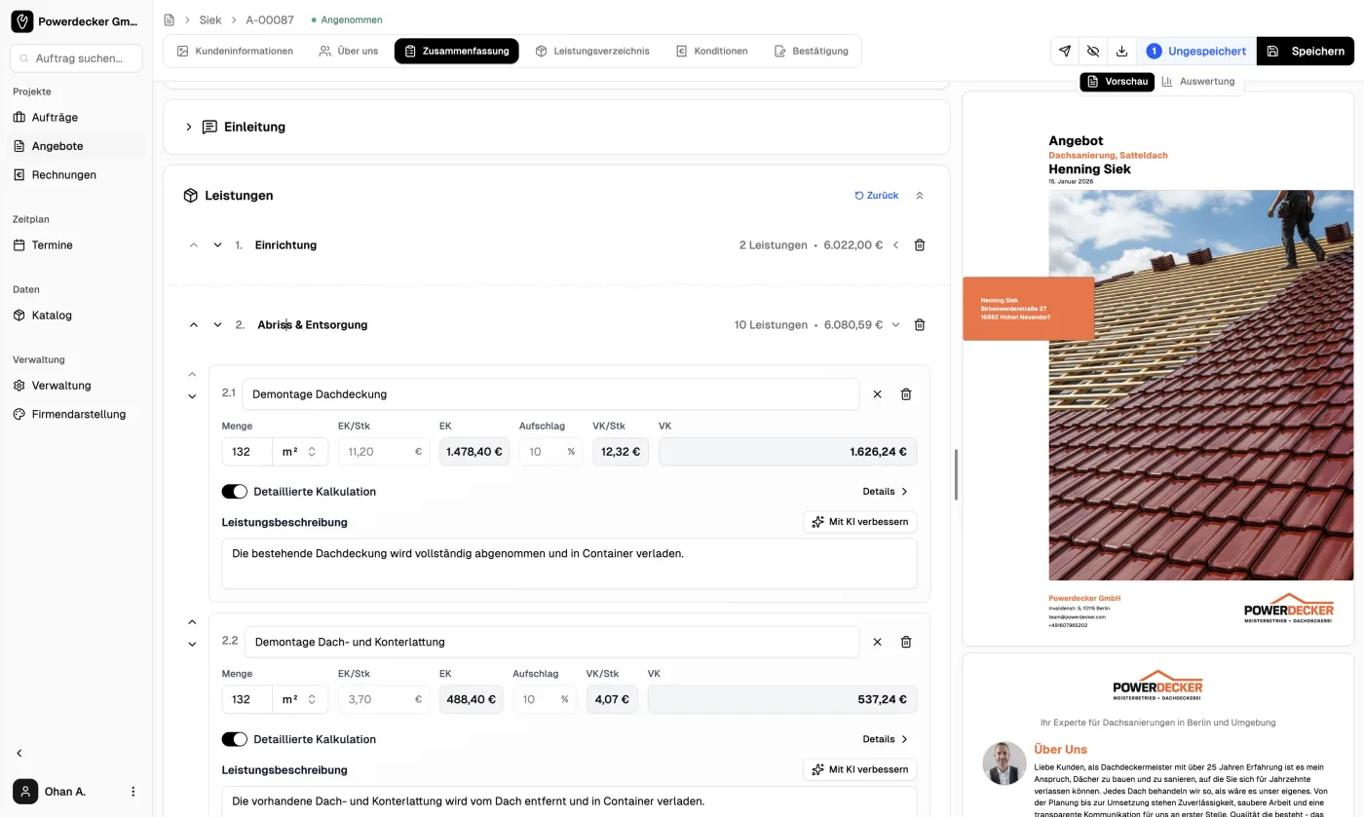Image resolution: width=1364 pixels, height=817 pixels.
Task: Edit the Demontage Dachdeckung title field
Action: coord(550,394)
